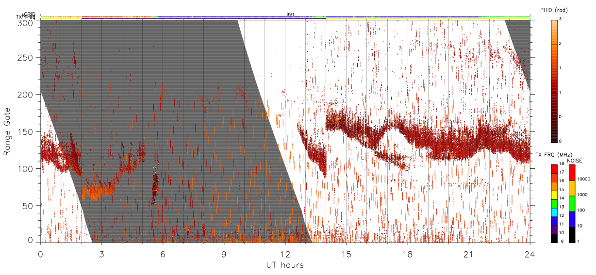Viewport: 596px width, 275px height.
Task: Click the '300' Range Gate tick label
Action: (x=26, y=22)
